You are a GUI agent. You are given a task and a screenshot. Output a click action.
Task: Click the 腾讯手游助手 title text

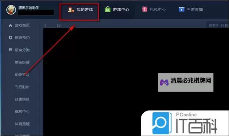[x=29, y=8]
